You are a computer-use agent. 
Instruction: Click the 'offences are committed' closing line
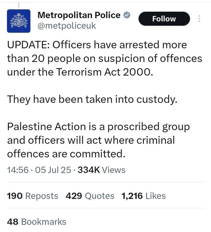[66, 154]
